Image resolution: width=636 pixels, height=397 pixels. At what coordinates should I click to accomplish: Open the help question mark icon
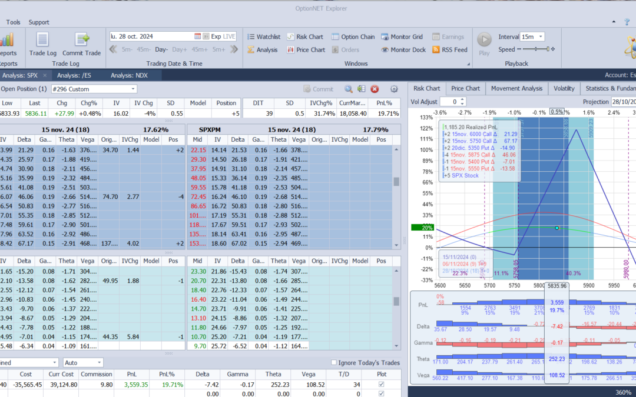[627, 22]
